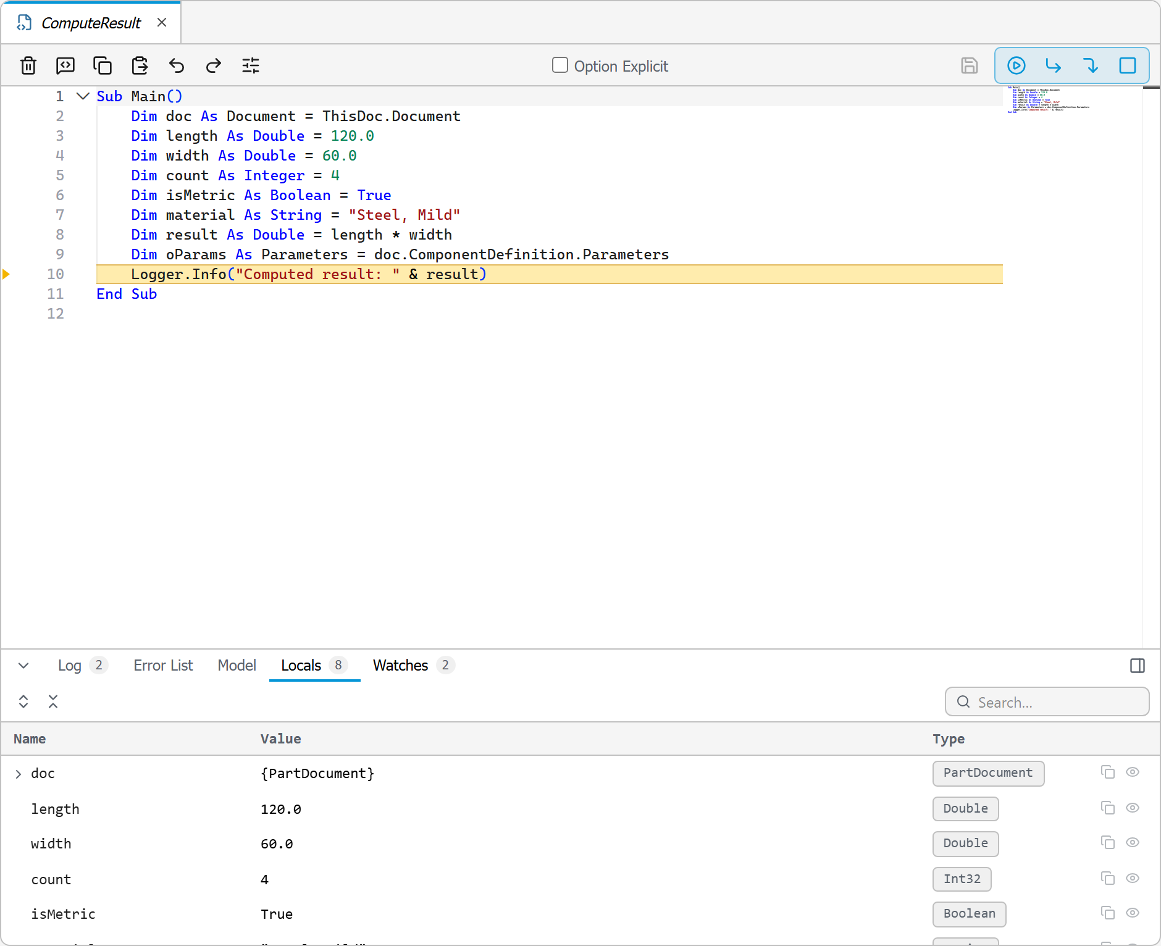Open the Model tab

click(x=237, y=666)
